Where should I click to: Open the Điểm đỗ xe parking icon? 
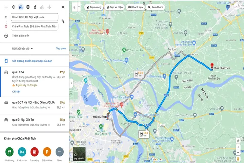click(x=47, y=152)
